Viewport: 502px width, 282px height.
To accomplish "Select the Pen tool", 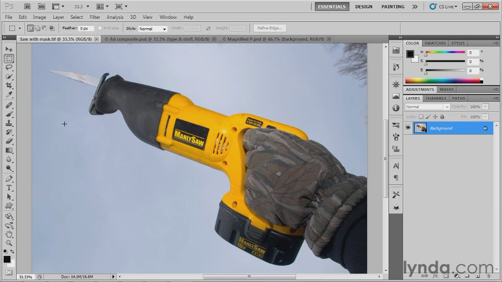I will [9, 179].
